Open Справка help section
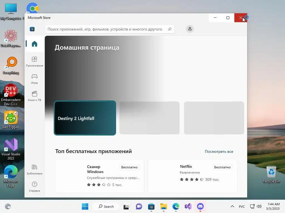 click(34, 187)
